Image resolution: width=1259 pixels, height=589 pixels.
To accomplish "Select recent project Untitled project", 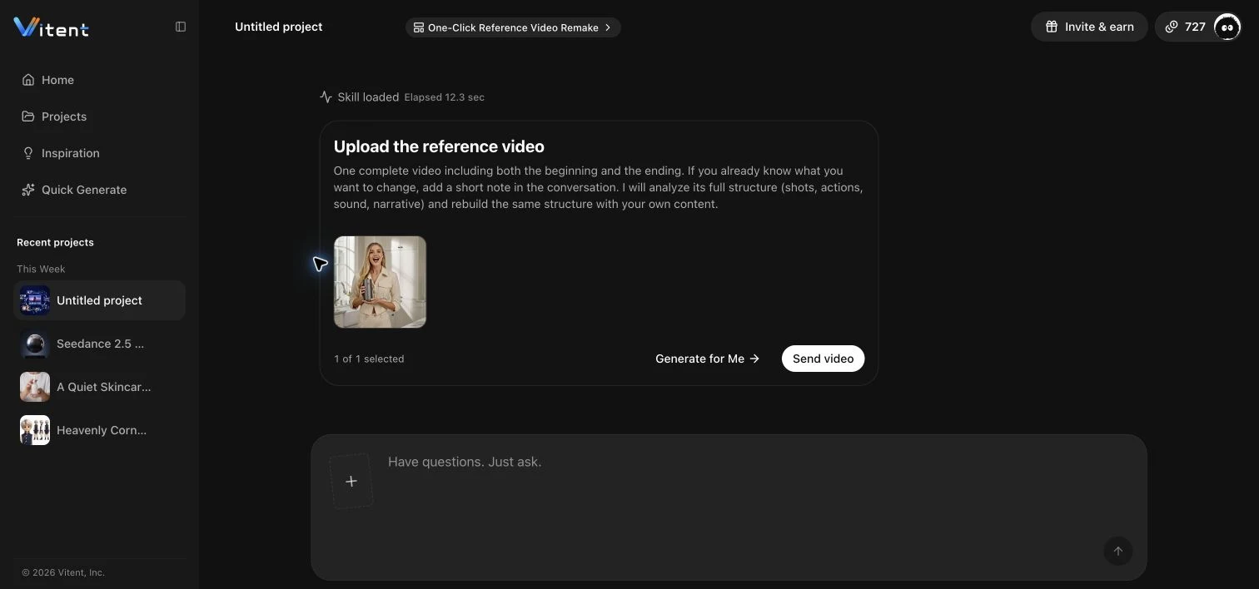I will [x=99, y=300].
